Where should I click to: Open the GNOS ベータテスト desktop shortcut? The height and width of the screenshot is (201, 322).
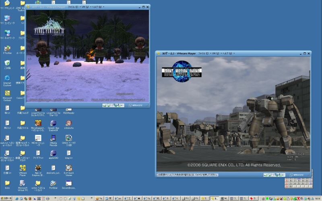69,141
